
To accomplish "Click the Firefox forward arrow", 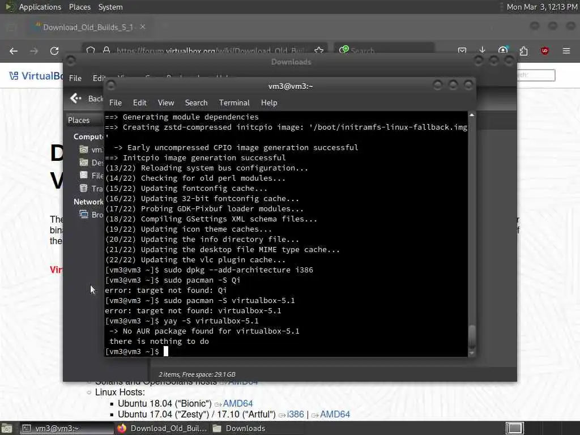I will [34, 51].
